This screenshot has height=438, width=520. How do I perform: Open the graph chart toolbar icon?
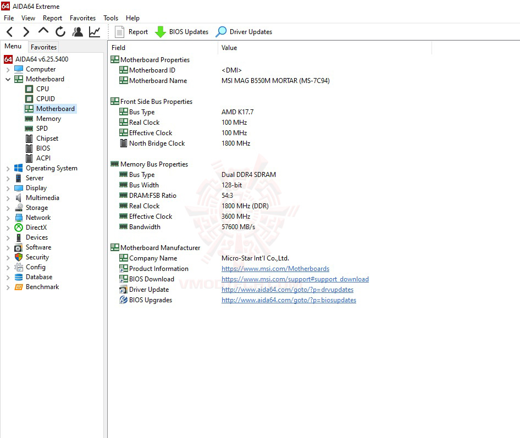[x=95, y=32]
